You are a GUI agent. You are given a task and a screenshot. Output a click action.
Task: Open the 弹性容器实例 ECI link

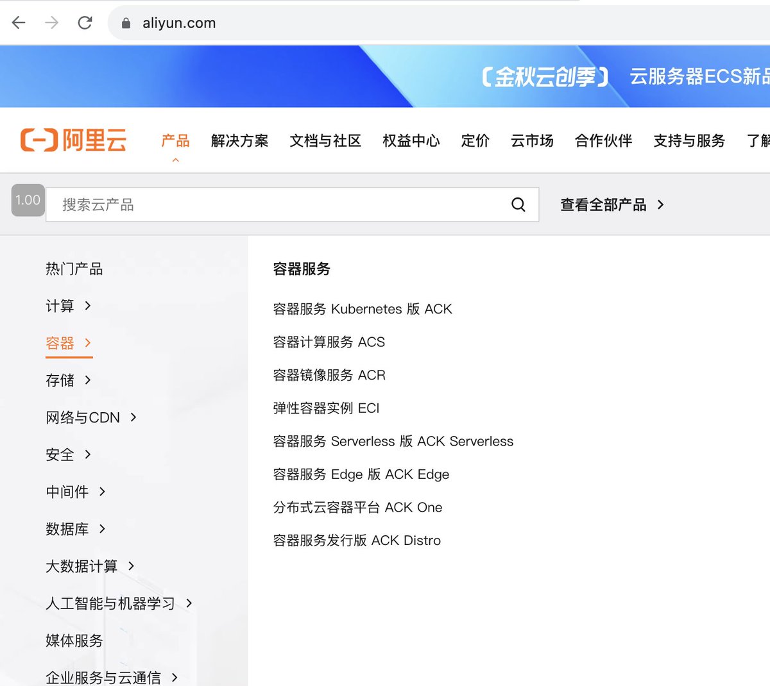click(x=326, y=408)
